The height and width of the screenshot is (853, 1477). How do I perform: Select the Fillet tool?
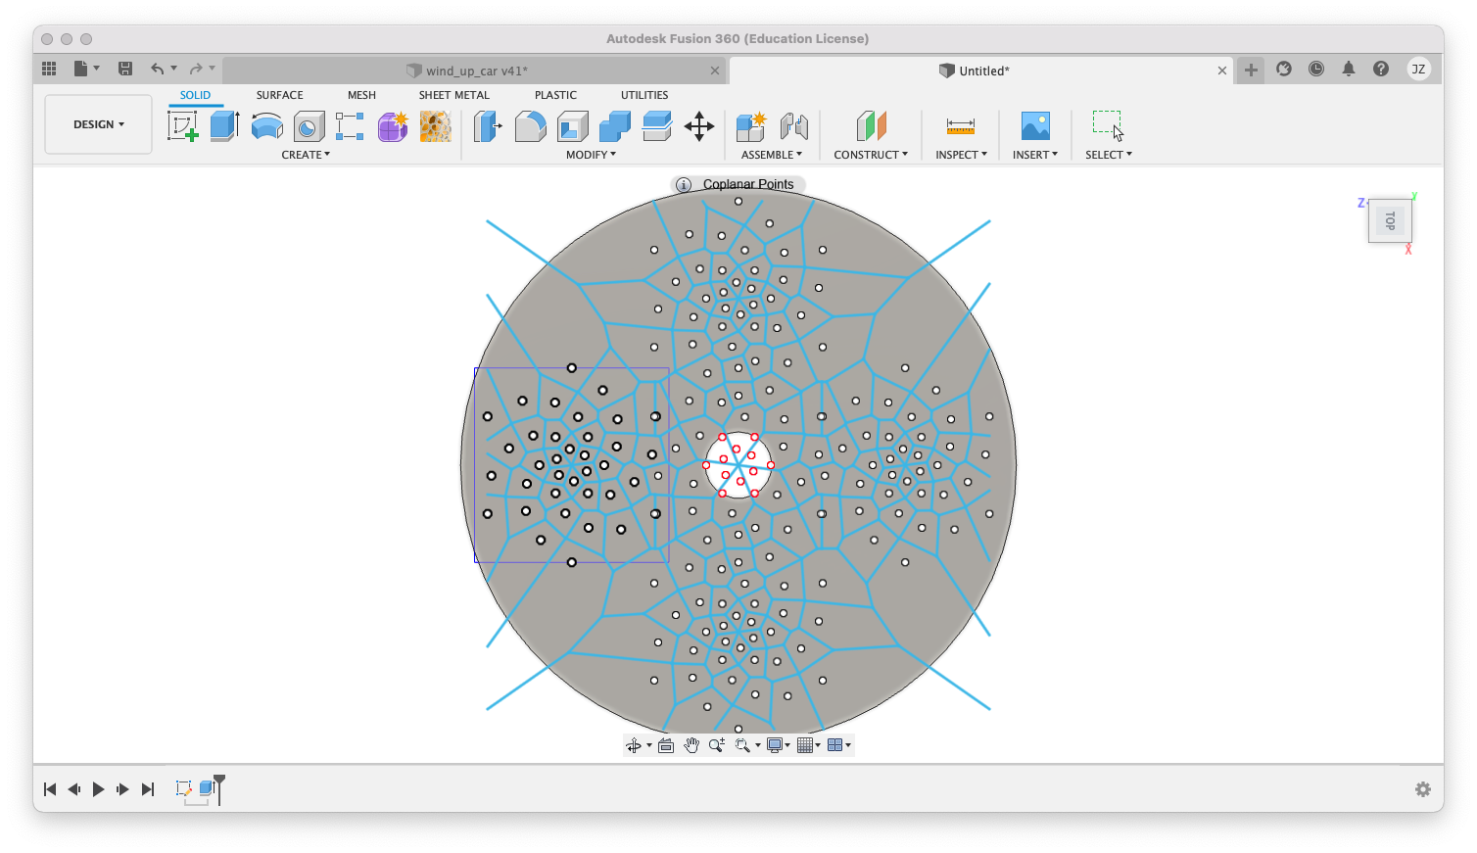pyautogui.click(x=530, y=126)
